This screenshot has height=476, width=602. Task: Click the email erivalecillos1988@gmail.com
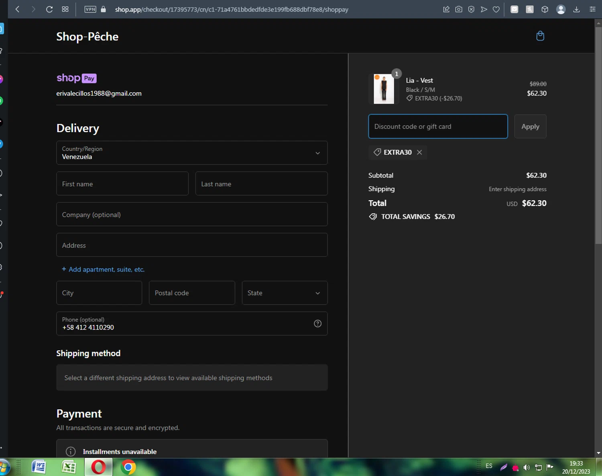(x=99, y=94)
